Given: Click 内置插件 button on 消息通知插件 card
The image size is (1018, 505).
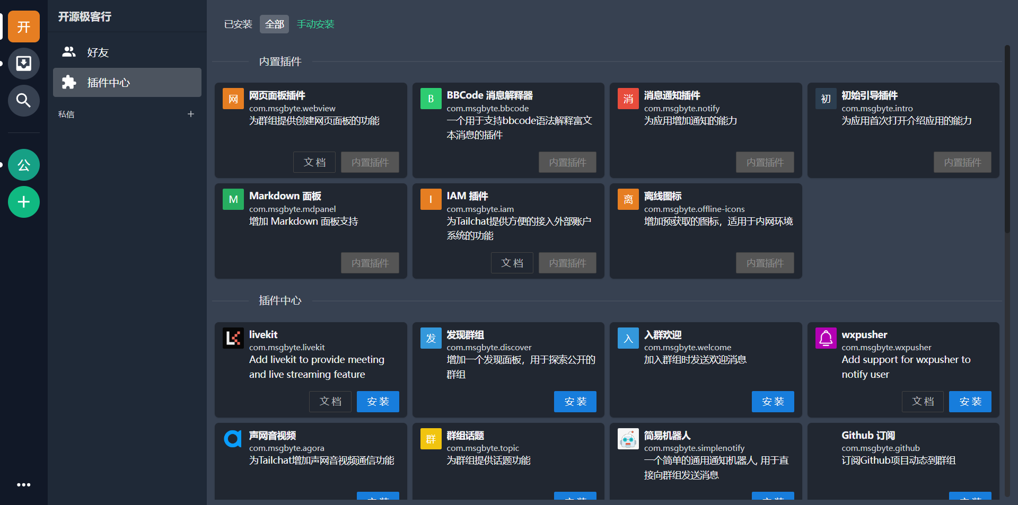Looking at the screenshot, I should point(765,162).
